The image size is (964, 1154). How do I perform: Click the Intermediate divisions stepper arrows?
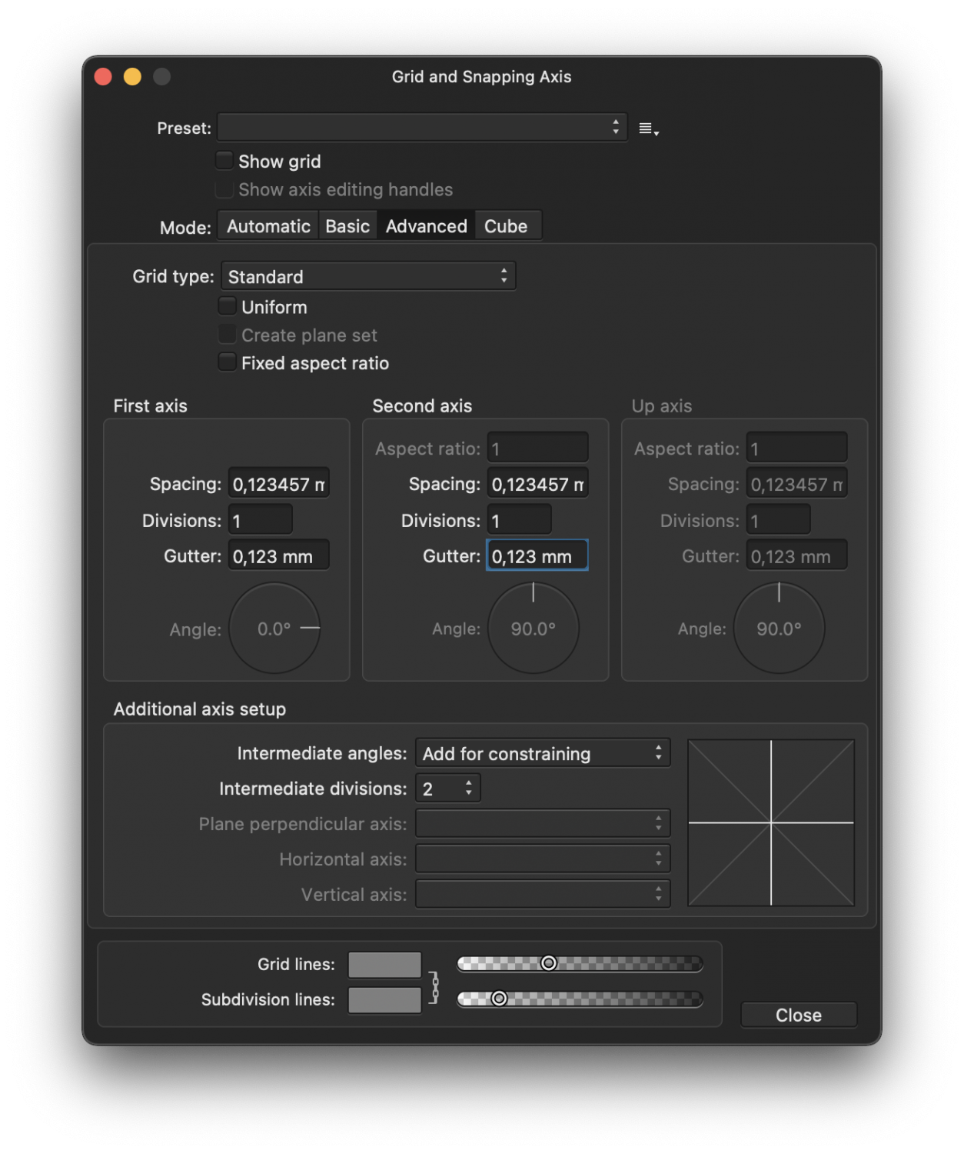[x=468, y=789]
